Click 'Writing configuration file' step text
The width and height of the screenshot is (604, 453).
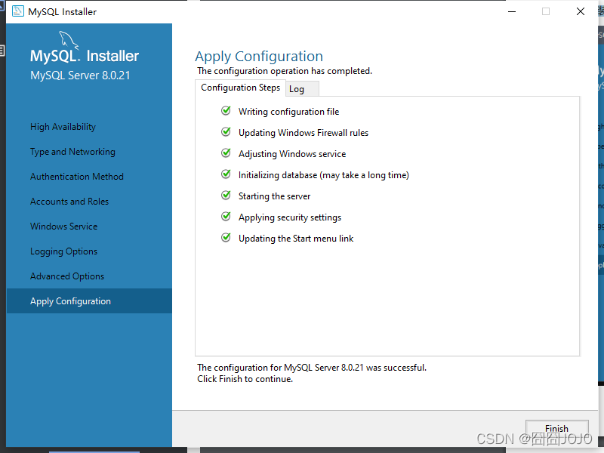(x=289, y=112)
